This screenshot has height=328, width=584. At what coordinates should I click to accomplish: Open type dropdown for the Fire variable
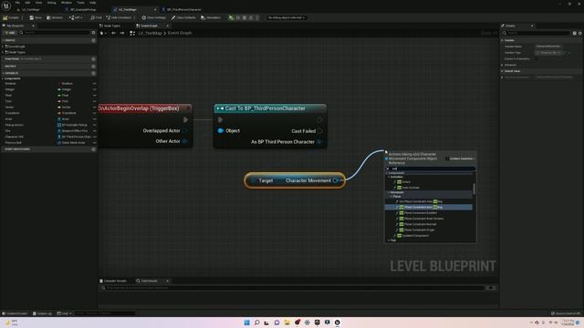(x=74, y=131)
